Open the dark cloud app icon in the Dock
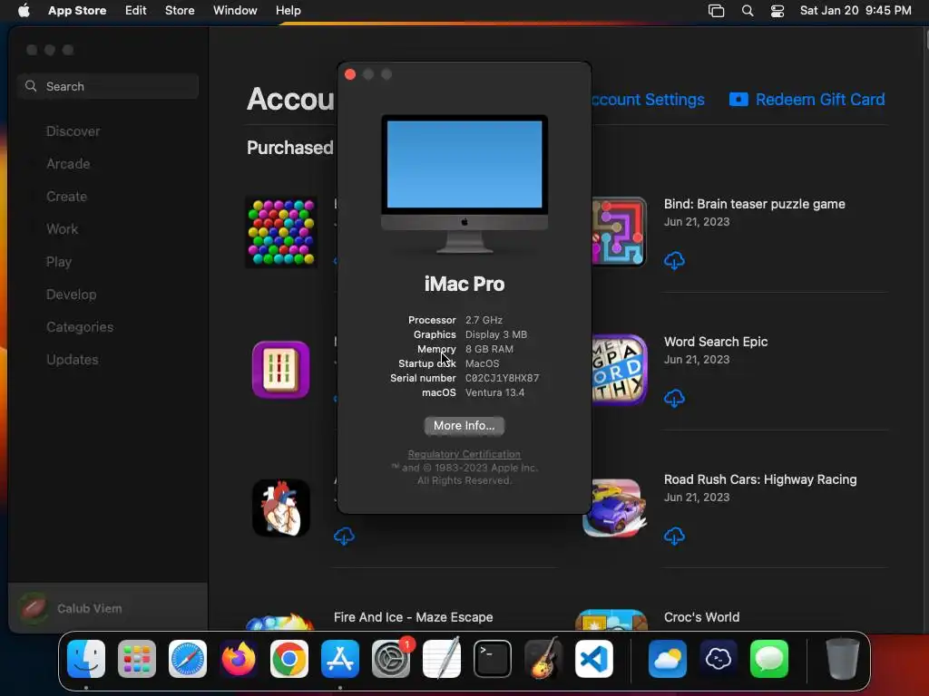Image resolution: width=929 pixels, height=696 pixels. click(x=719, y=659)
